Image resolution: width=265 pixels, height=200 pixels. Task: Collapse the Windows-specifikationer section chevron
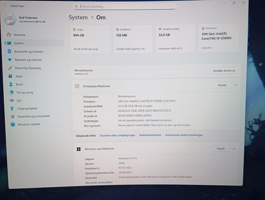(x=234, y=149)
